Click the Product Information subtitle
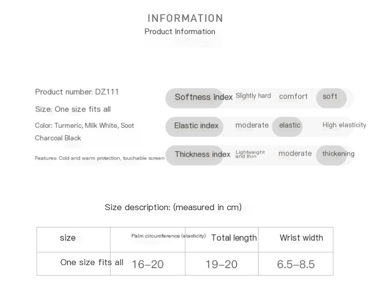368x282 pixels. 180,32
